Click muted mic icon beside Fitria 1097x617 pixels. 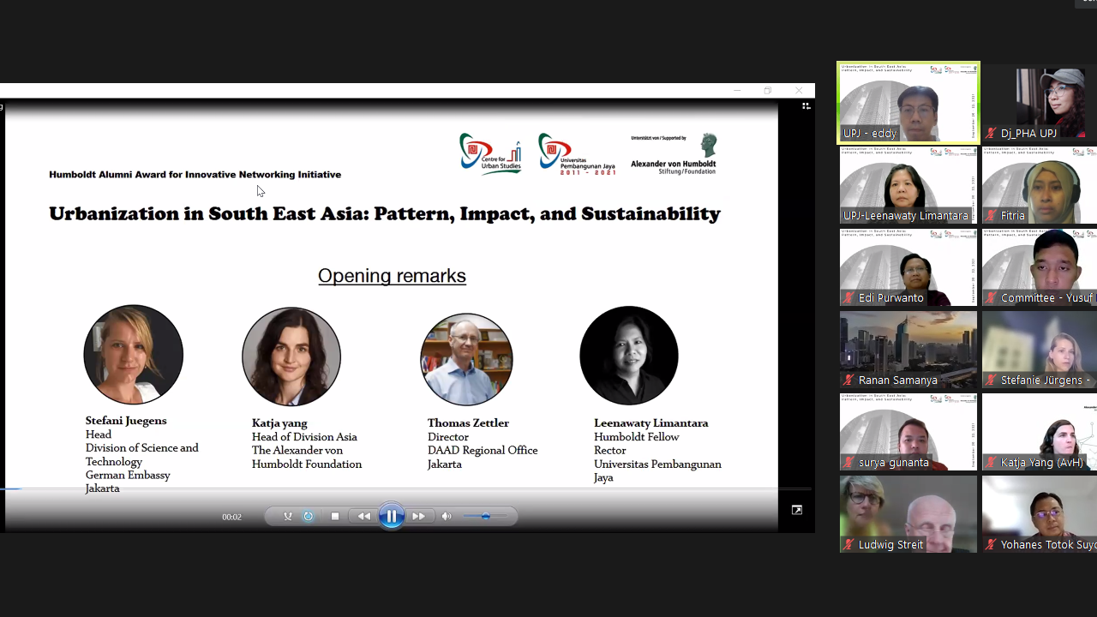(x=992, y=216)
